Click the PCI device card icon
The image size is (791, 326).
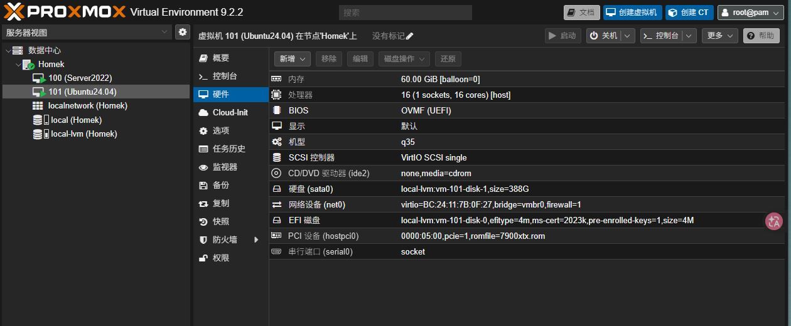(276, 236)
